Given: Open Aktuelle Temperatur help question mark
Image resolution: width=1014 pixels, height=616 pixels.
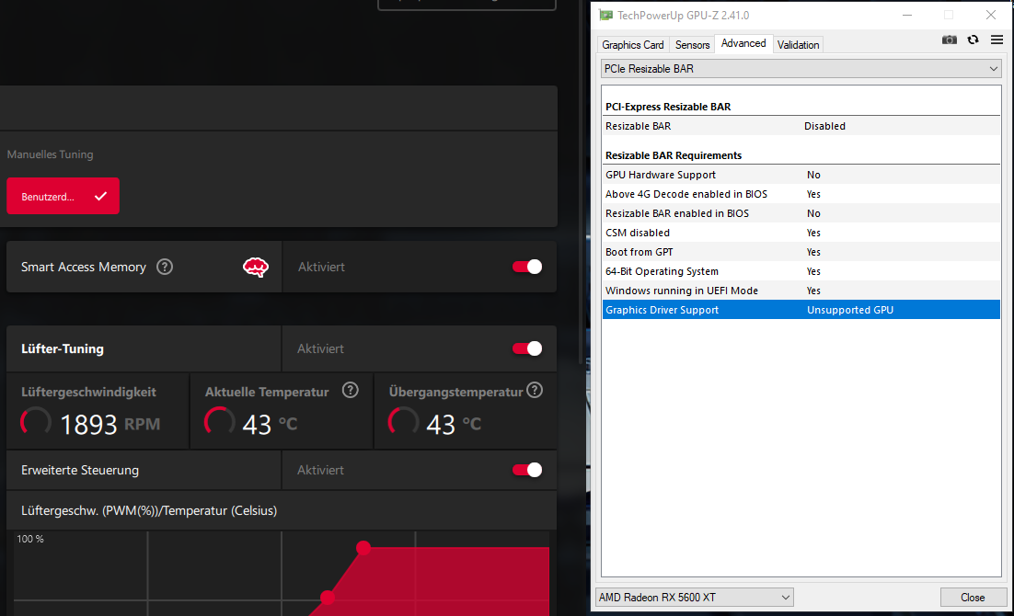Looking at the screenshot, I should click(x=350, y=390).
